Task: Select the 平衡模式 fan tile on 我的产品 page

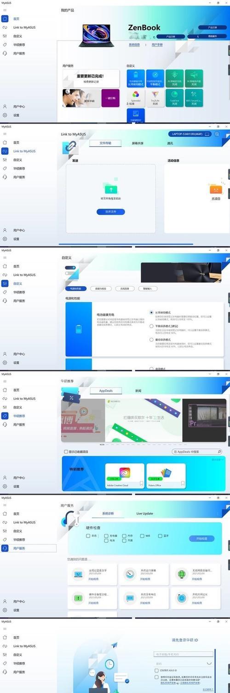Action: click(x=155, y=78)
